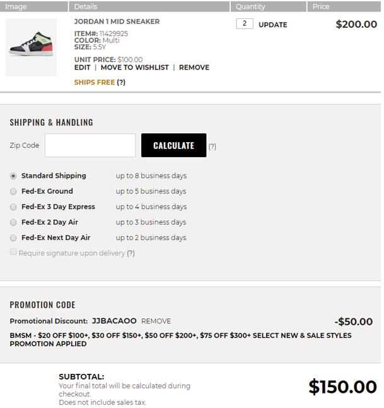384x408 pixels.
Task: Select the Standard Shipping radio button
Action: (13, 176)
